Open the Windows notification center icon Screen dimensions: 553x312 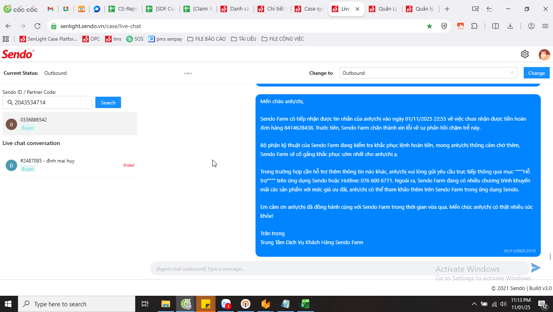click(x=542, y=304)
